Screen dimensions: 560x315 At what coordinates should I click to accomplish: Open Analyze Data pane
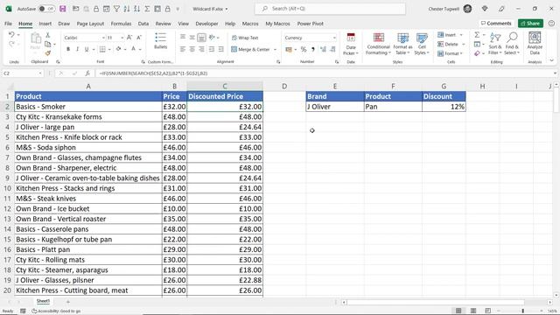pos(535,43)
